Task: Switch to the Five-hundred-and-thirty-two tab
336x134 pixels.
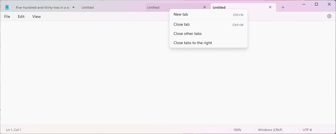Action: pos(42,8)
